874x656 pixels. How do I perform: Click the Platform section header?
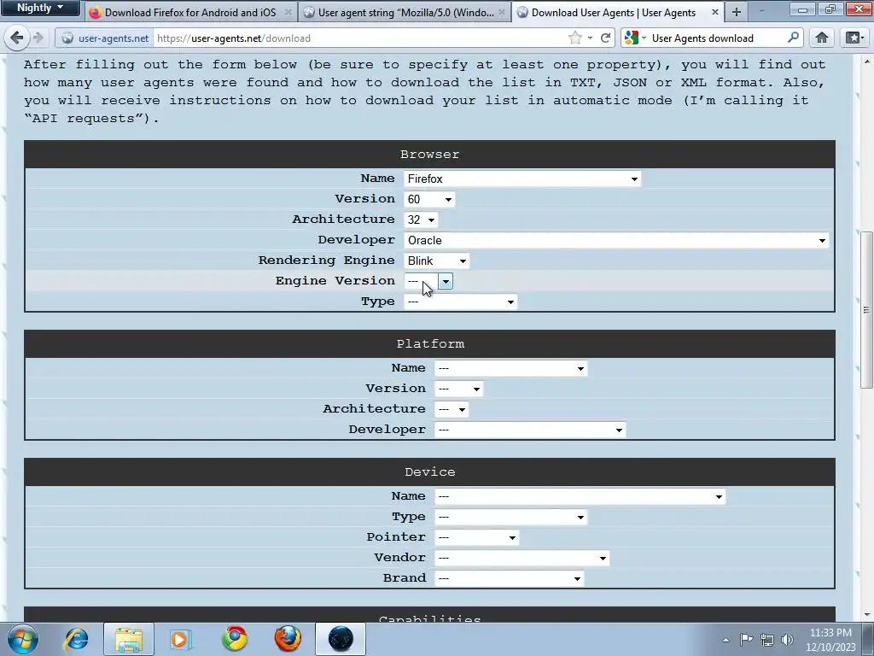[x=430, y=343]
